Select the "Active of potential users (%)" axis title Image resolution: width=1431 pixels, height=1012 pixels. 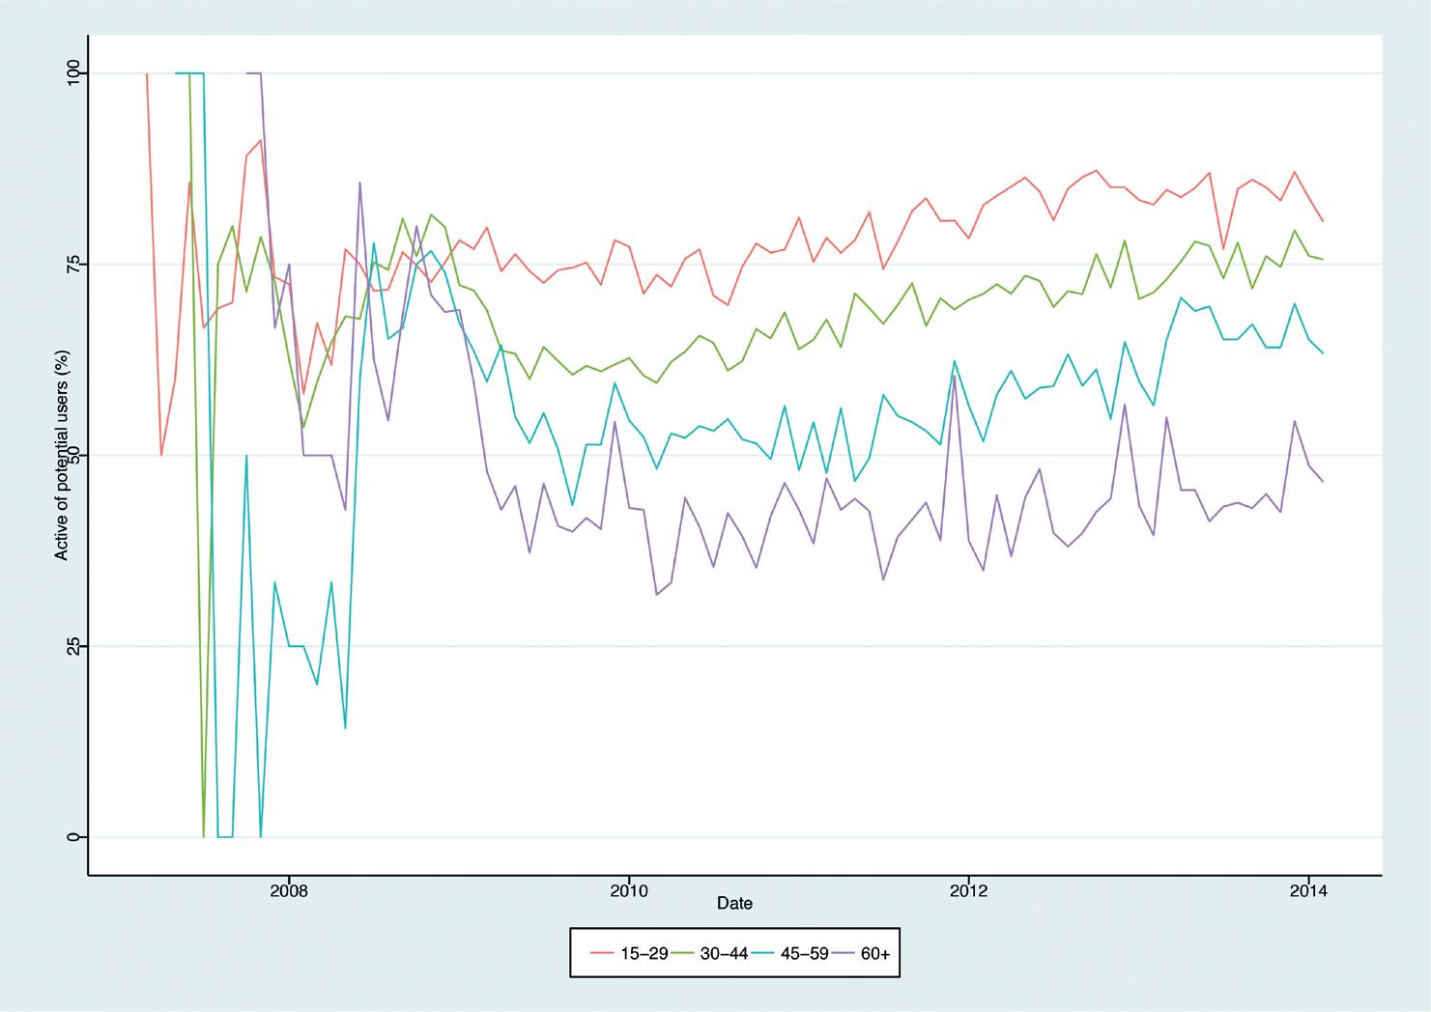[x=60, y=455]
